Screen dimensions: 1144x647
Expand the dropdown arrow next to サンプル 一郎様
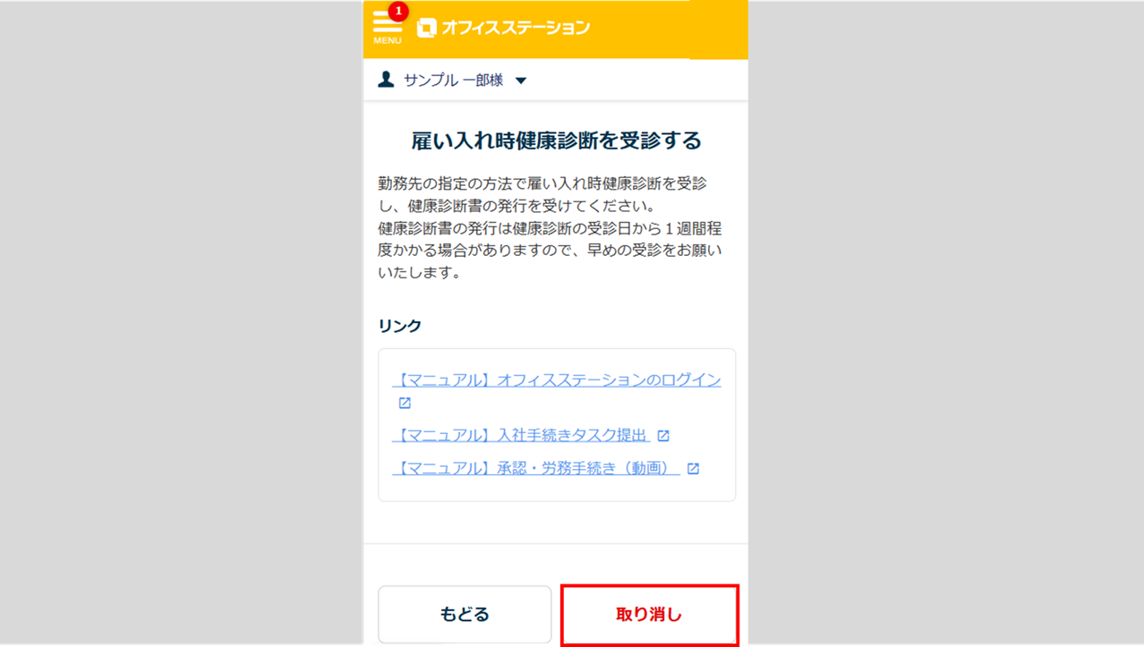[x=521, y=81]
